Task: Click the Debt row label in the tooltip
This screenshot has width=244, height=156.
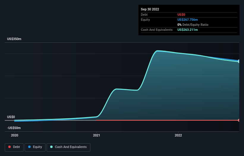Action: (x=144, y=15)
